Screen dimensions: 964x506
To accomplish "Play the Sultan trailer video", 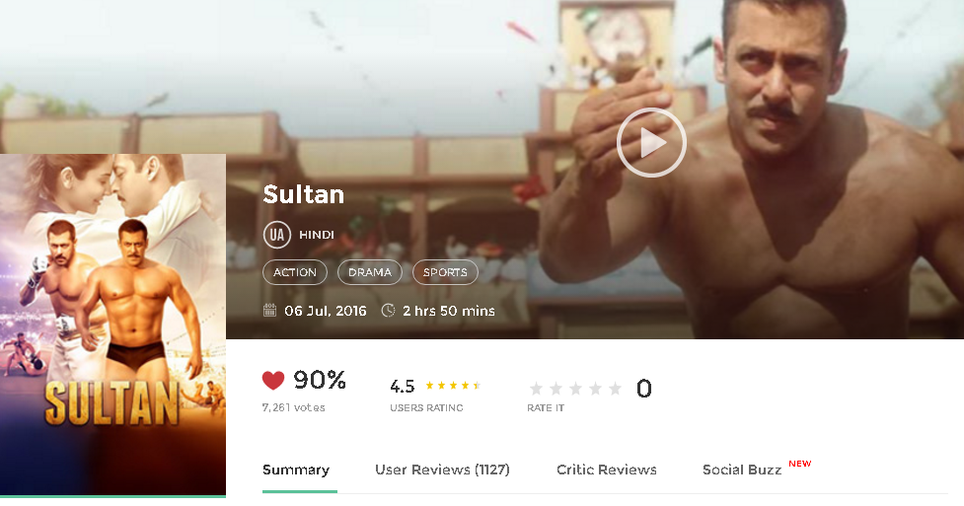I will pyautogui.click(x=651, y=143).
